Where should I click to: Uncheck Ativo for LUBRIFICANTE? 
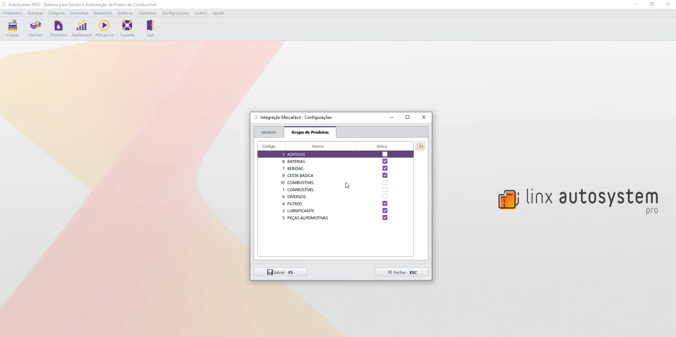[x=385, y=211]
